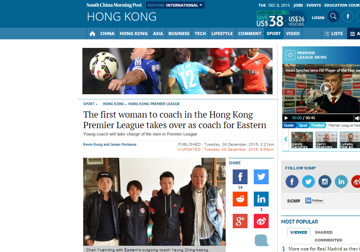
Task: Select the Alexis Sanchez video thumbnail
Action: (x=302, y=140)
